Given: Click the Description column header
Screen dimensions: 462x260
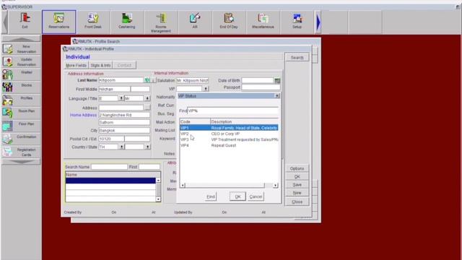Looking at the screenshot, I should click(x=244, y=121).
